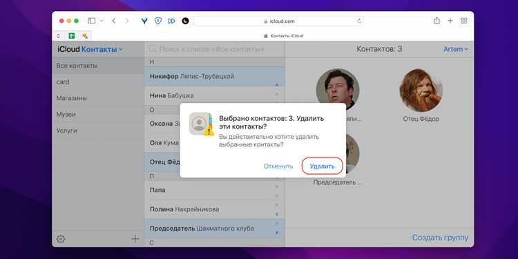Click the dark moon extension icon
The image size is (518, 259).
[185, 21]
